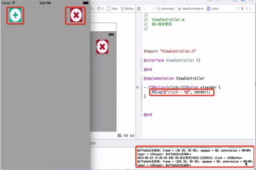Screen dimensions: 256x170
Task: Open the Automatic assistant mode menu
Action: [166, 9]
